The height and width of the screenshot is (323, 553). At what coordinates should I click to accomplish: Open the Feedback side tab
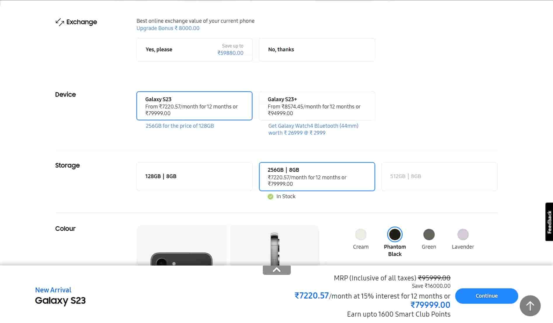tap(549, 222)
